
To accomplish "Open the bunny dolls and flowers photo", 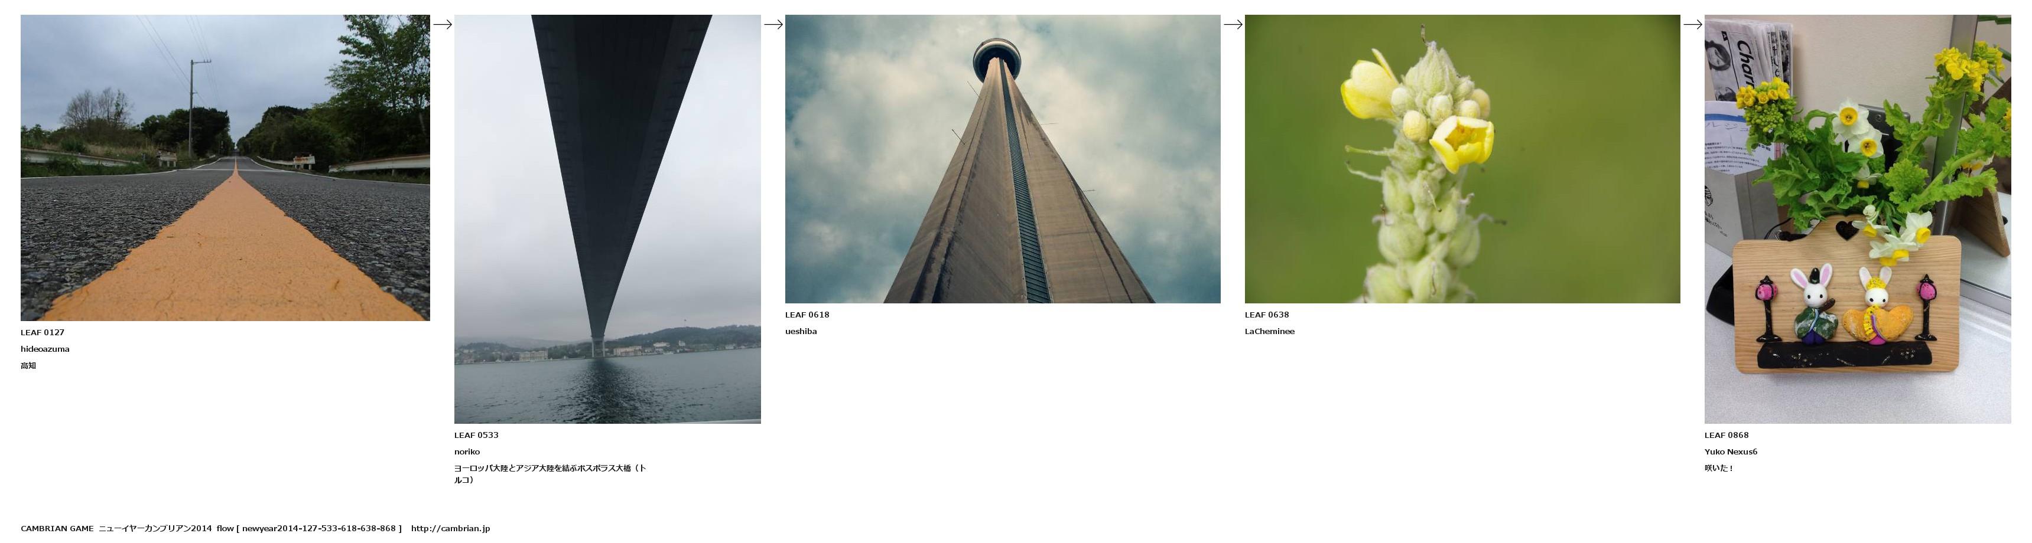I will click(x=1857, y=218).
